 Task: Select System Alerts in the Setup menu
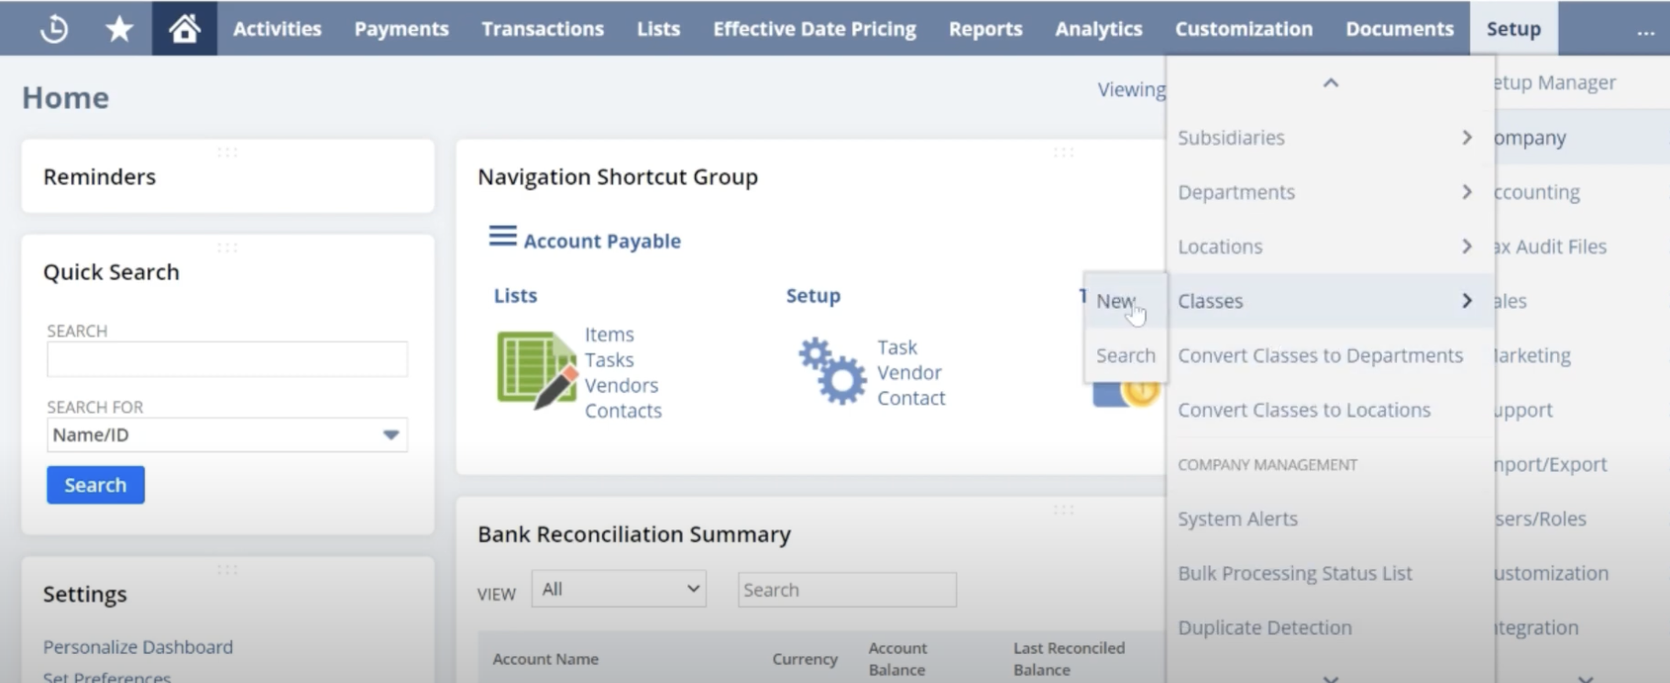pyautogui.click(x=1237, y=518)
